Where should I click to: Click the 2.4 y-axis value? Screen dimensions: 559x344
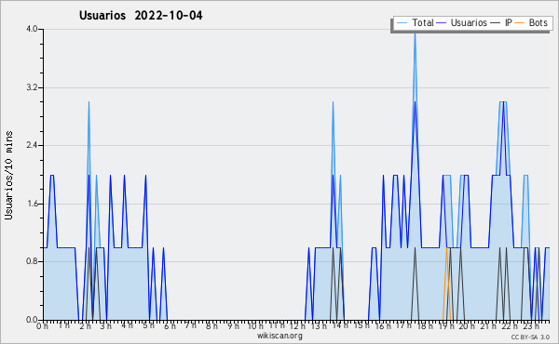coord(32,145)
